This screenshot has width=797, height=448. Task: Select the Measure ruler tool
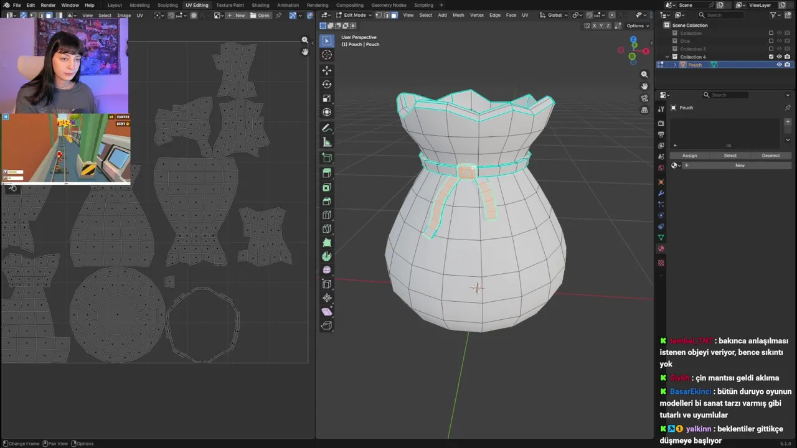[327, 142]
